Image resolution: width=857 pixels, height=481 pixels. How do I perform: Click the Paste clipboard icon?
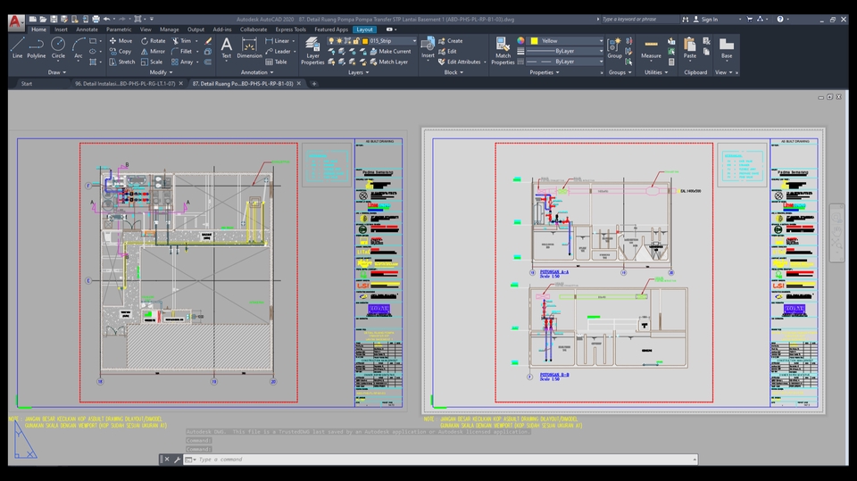pyautogui.click(x=690, y=46)
